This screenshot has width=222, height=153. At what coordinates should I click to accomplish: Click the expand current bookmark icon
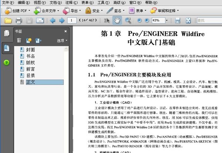coord(38,41)
